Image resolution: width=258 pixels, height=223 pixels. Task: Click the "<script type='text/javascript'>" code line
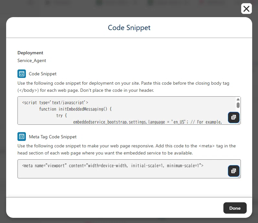[x=55, y=103]
